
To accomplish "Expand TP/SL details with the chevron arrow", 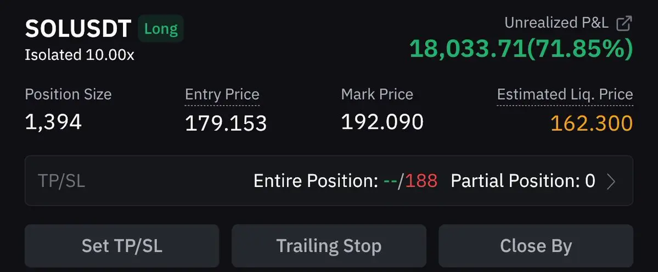I will (611, 181).
